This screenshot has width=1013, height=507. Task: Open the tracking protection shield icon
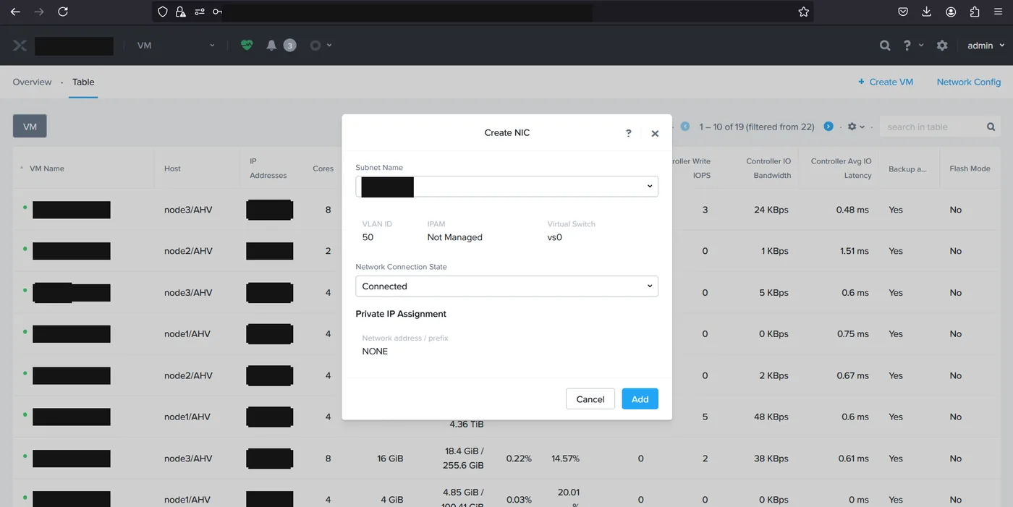[163, 12]
